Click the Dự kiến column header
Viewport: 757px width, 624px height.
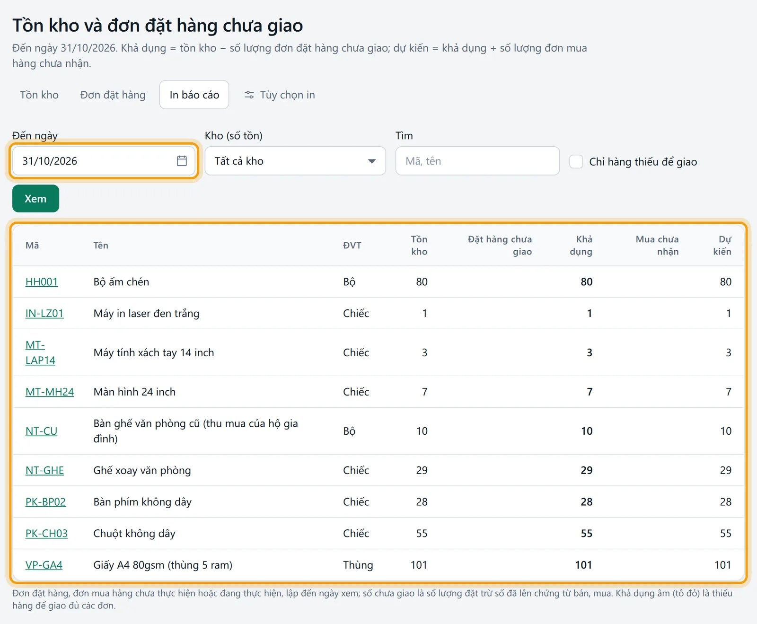point(722,246)
